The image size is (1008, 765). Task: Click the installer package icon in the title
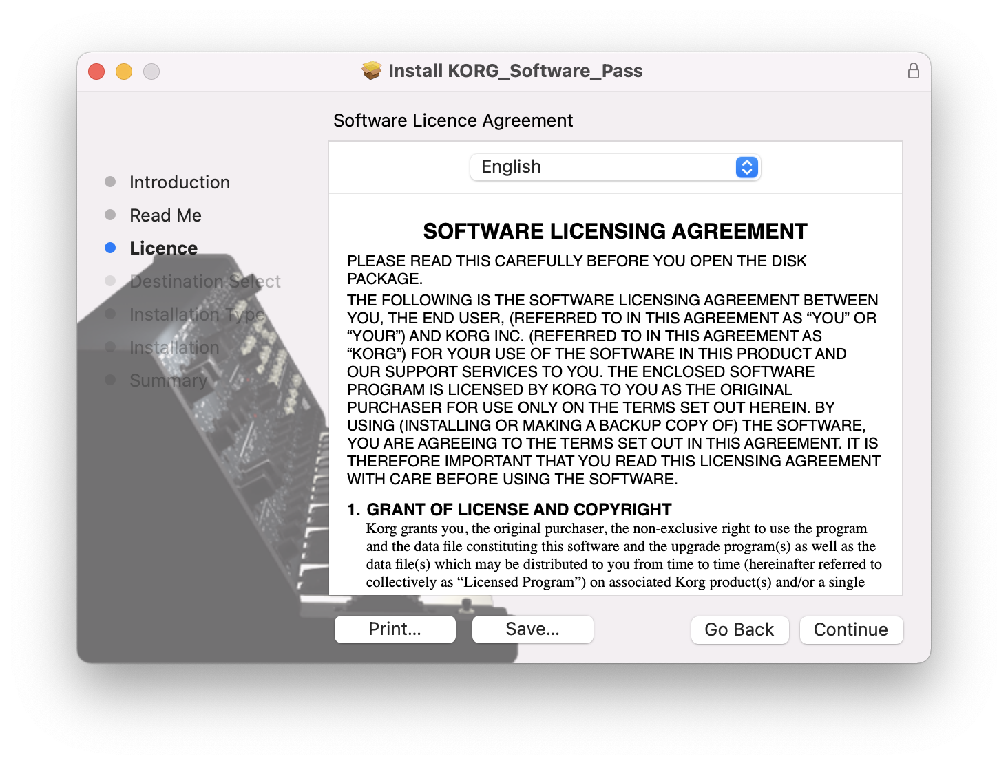pos(372,71)
